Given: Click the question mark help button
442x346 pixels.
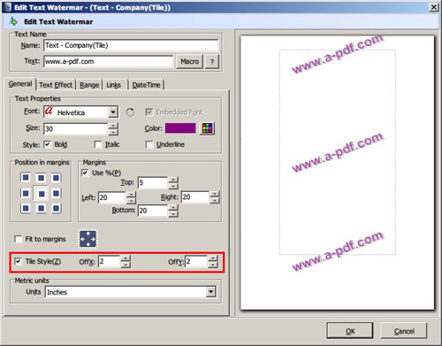Looking at the screenshot, I should [x=212, y=62].
